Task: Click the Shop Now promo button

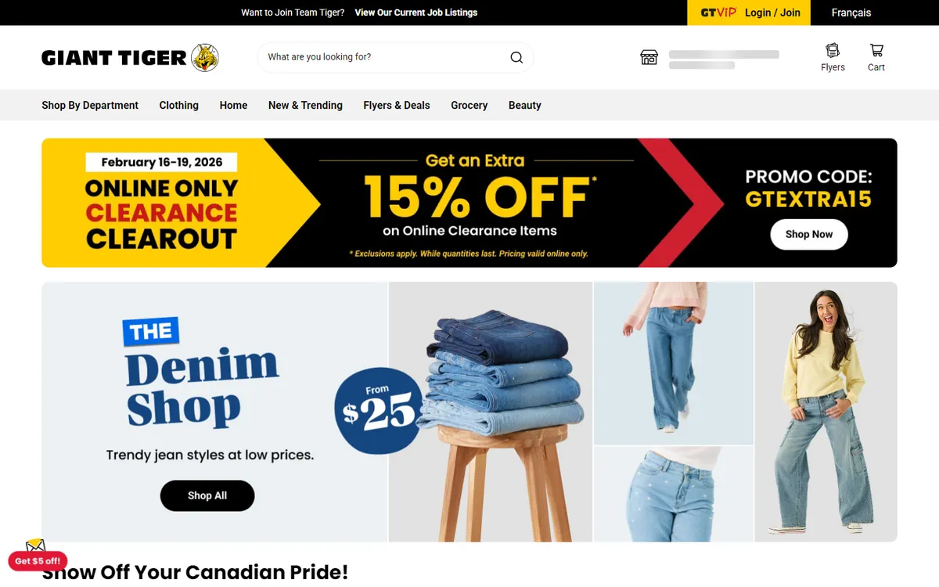Action: (809, 234)
